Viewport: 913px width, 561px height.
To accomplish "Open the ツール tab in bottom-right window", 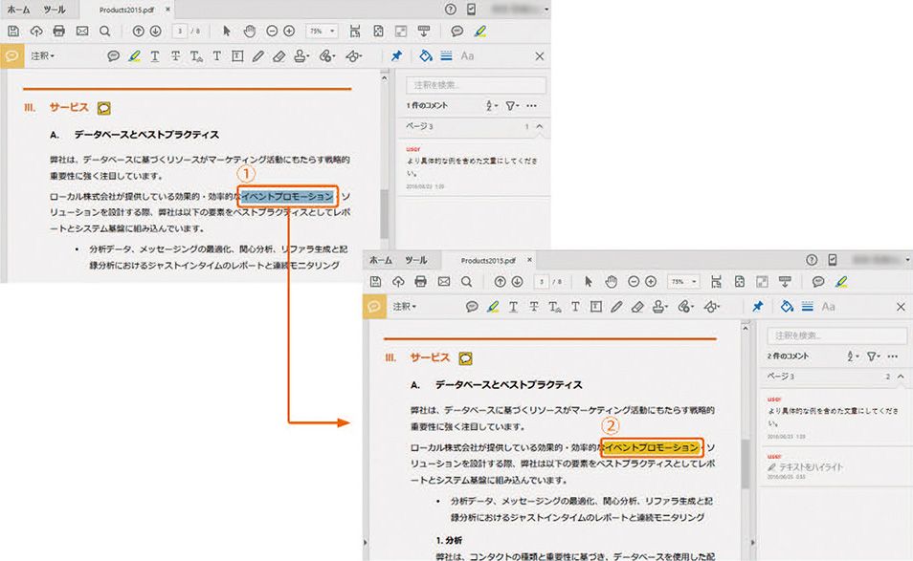I will (416, 260).
